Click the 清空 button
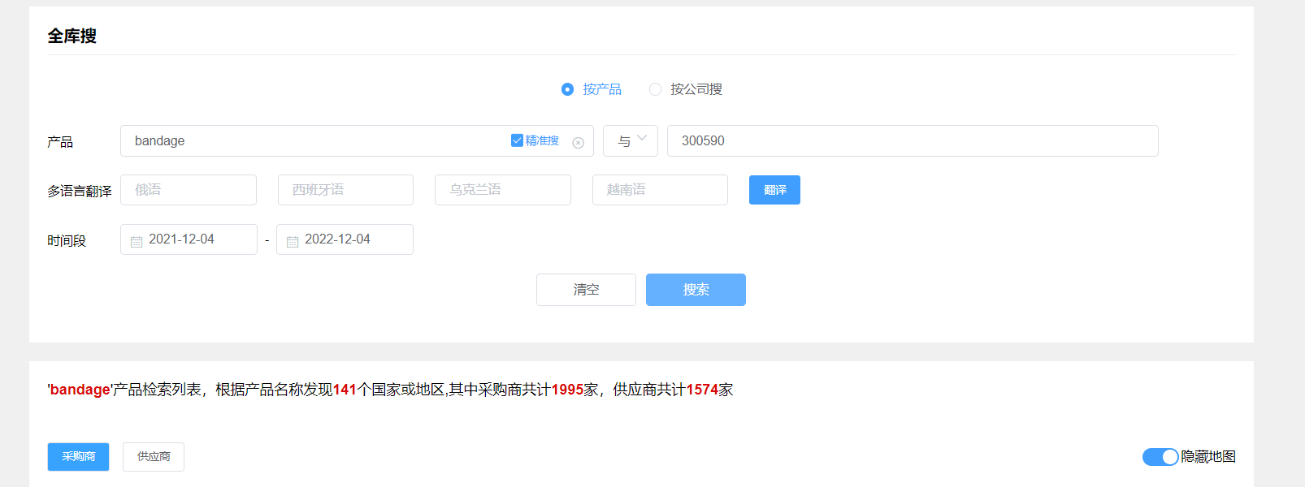Image resolution: width=1305 pixels, height=487 pixels. tap(586, 290)
